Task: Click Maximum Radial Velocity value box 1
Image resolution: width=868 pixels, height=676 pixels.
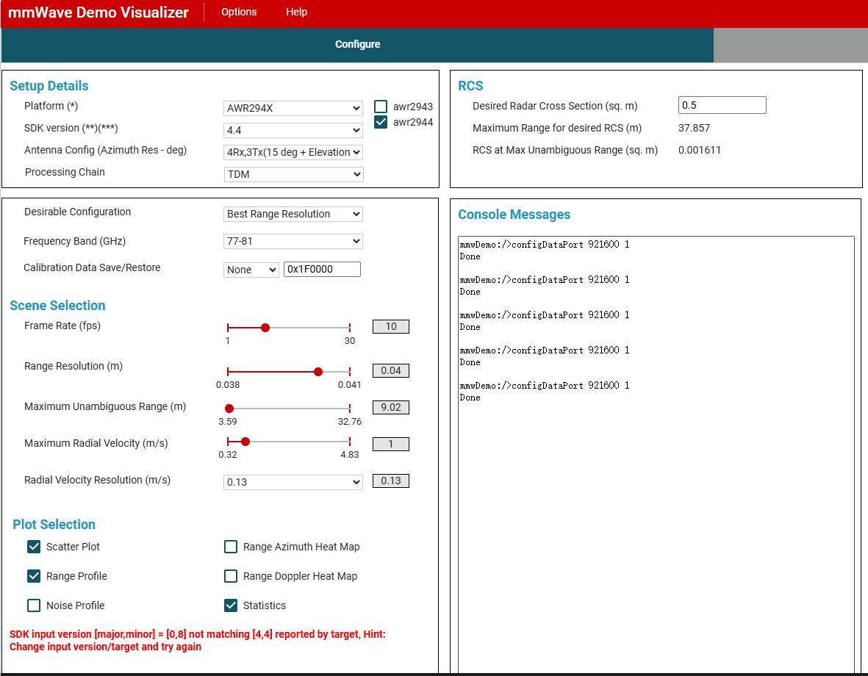Action: (391, 444)
